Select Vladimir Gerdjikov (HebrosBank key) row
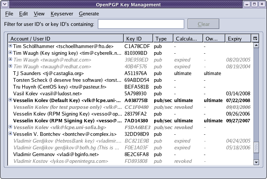This screenshot has height=179, width=267. coord(130,141)
